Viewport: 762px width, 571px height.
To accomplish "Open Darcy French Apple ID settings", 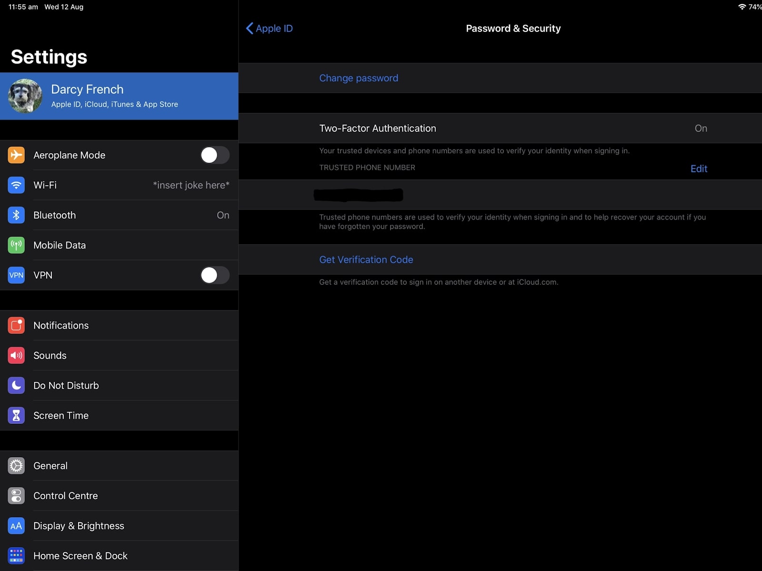I will pyautogui.click(x=119, y=96).
